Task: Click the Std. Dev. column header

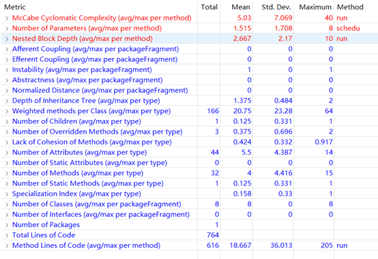Action: coord(276,7)
